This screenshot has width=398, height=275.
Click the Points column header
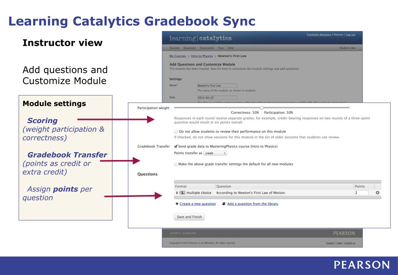click(359, 186)
